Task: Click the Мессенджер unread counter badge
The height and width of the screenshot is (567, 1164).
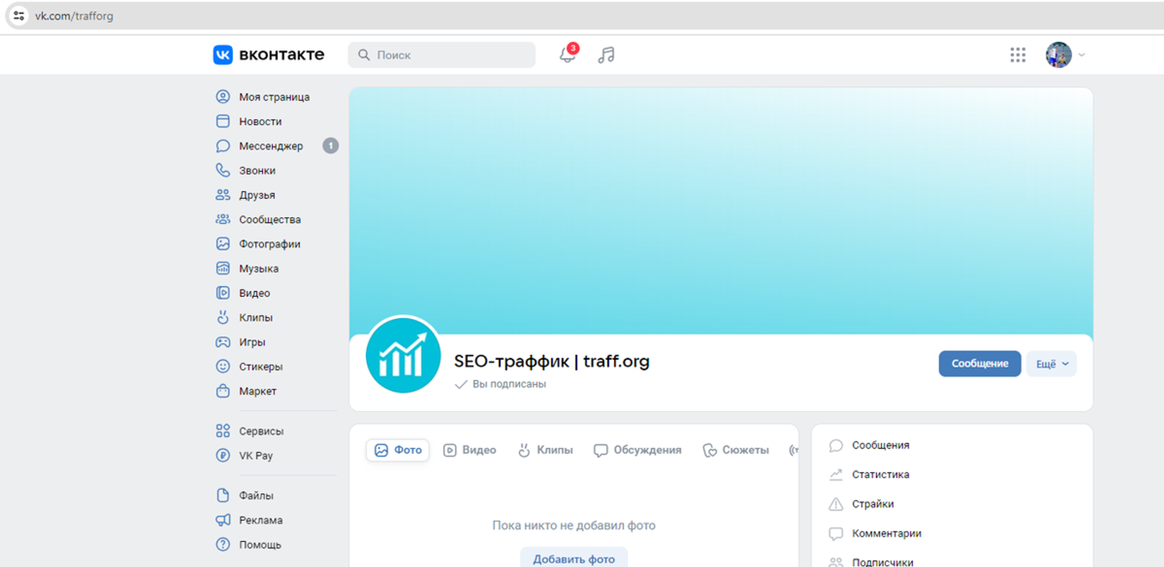Action: (330, 146)
